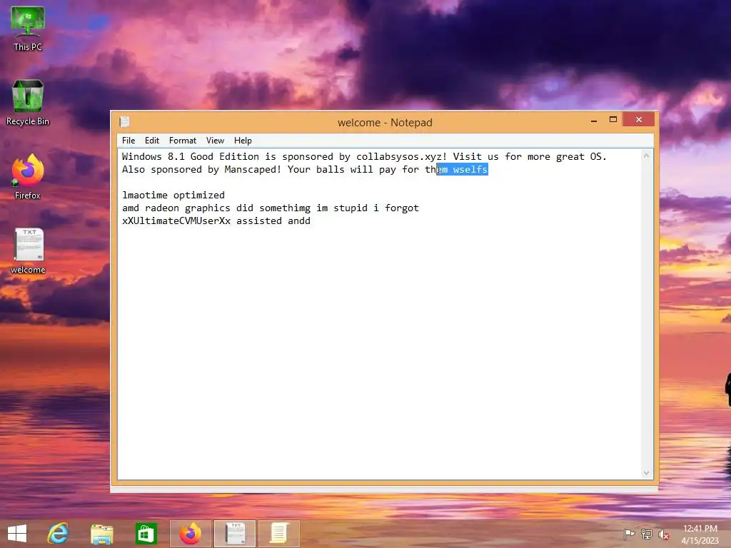Click the word "collabsysos.xyz!" in the text
Image resolution: width=731 pixels, height=548 pixels.
tap(402, 156)
